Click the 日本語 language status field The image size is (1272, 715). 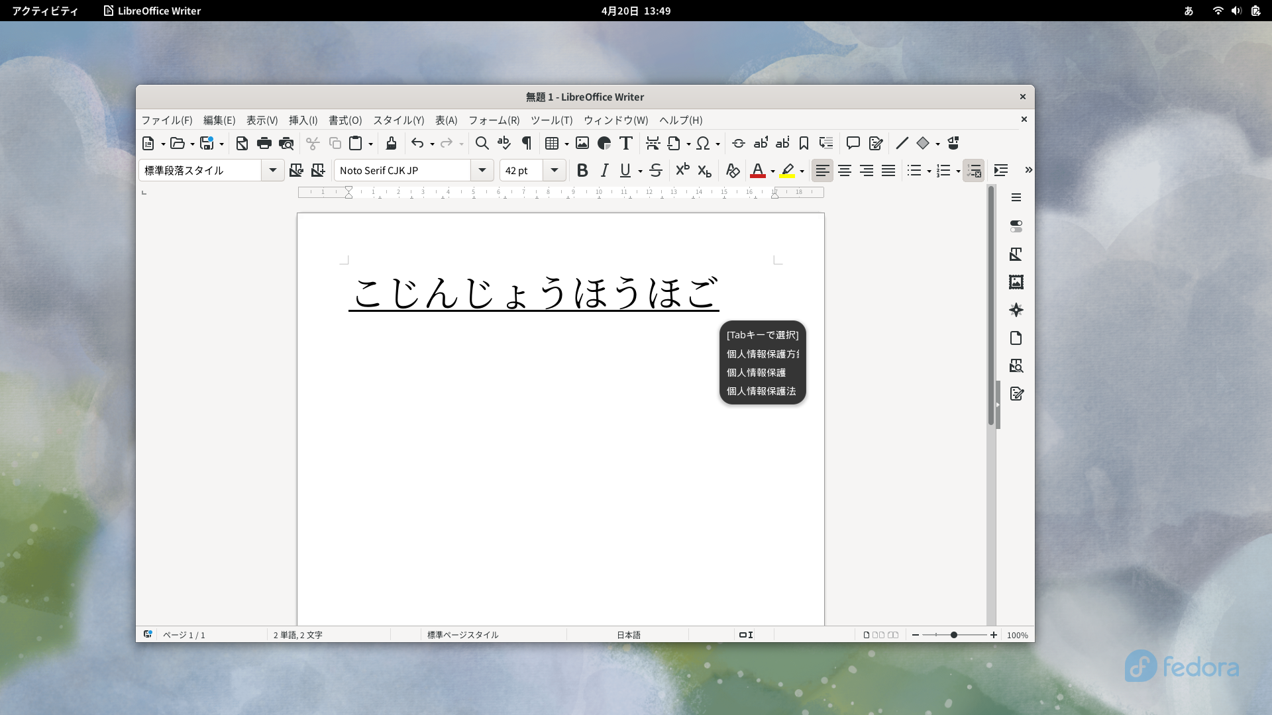(629, 635)
